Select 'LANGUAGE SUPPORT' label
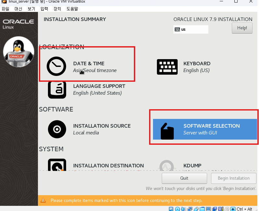This screenshot has height=211, width=259. 99,86
